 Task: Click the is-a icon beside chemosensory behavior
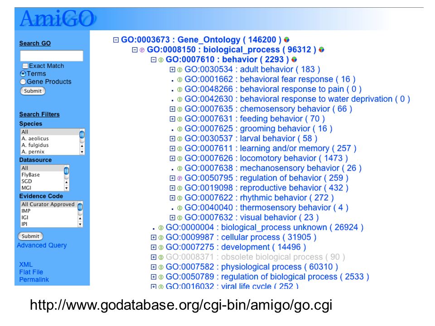(x=180, y=109)
